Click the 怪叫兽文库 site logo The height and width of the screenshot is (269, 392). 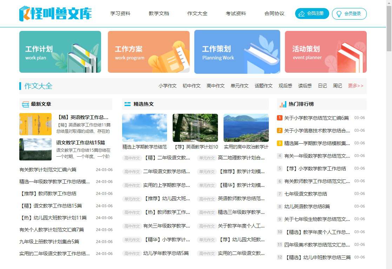point(55,13)
